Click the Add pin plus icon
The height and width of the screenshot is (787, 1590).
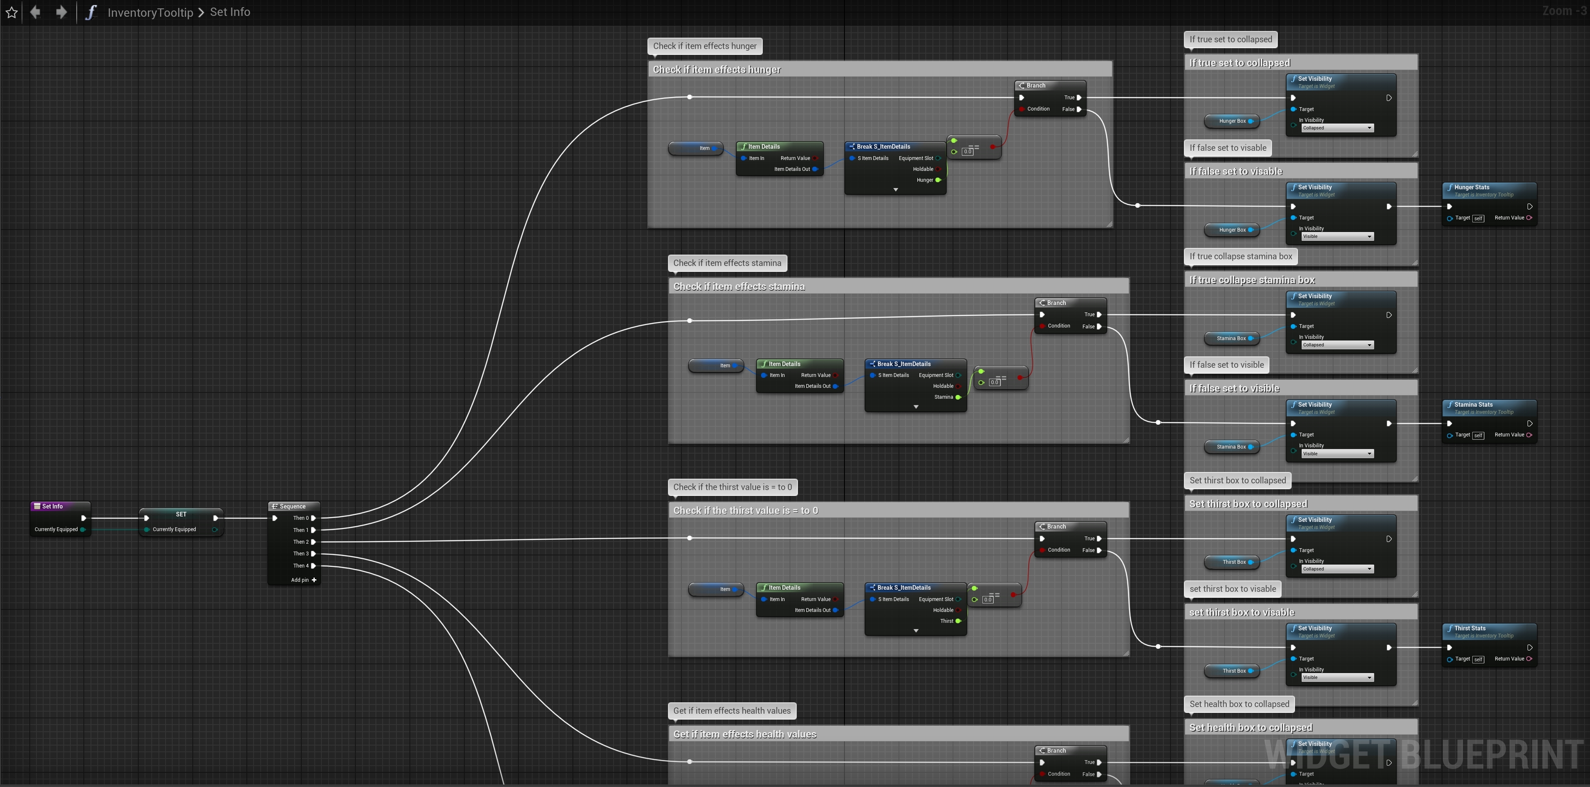(314, 580)
